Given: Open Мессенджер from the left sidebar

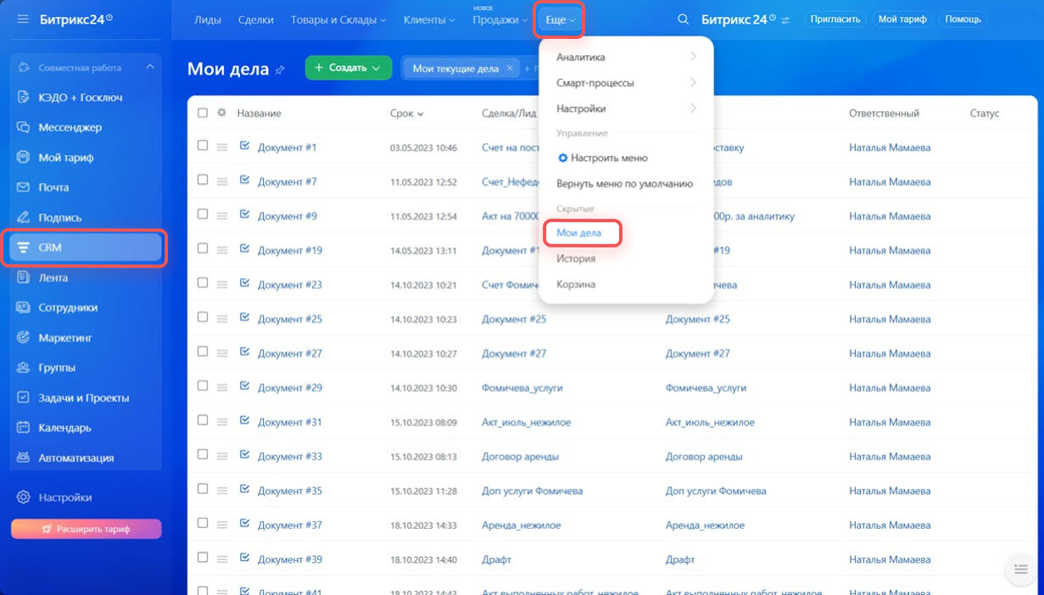Looking at the screenshot, I should click(70, 127).
